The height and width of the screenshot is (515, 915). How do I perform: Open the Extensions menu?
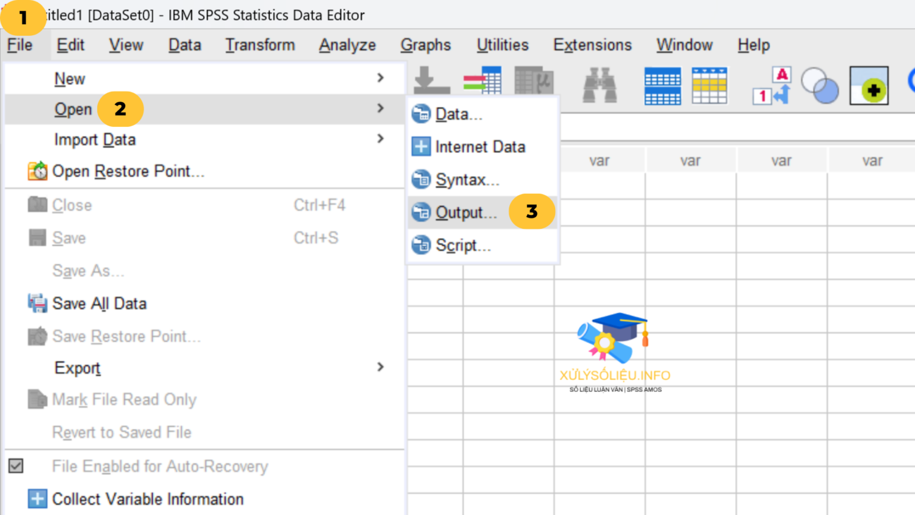[592, 45]
